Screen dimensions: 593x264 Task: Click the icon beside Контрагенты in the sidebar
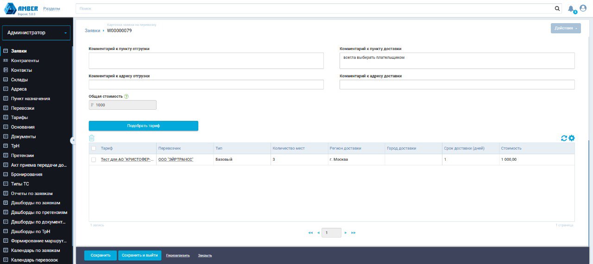(x=6, y=61)
